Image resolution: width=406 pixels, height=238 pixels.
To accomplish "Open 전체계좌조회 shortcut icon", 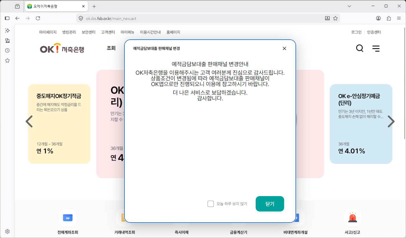I will (68, 218).
